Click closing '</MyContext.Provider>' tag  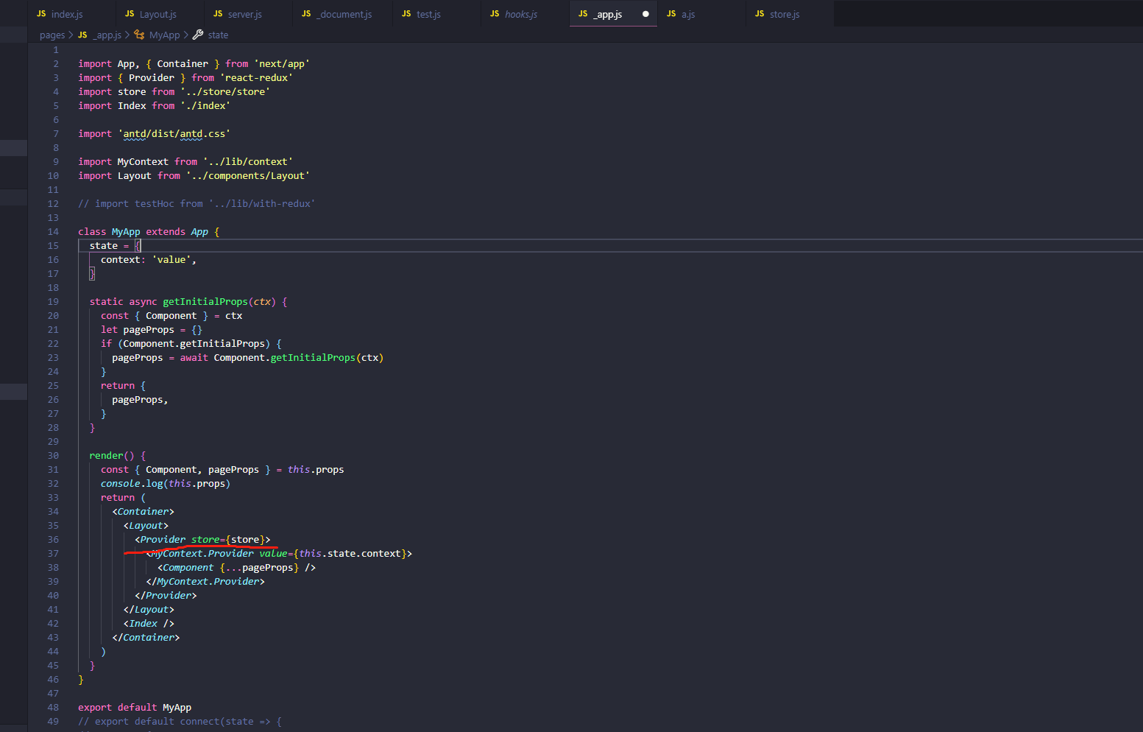pos(205,582)
